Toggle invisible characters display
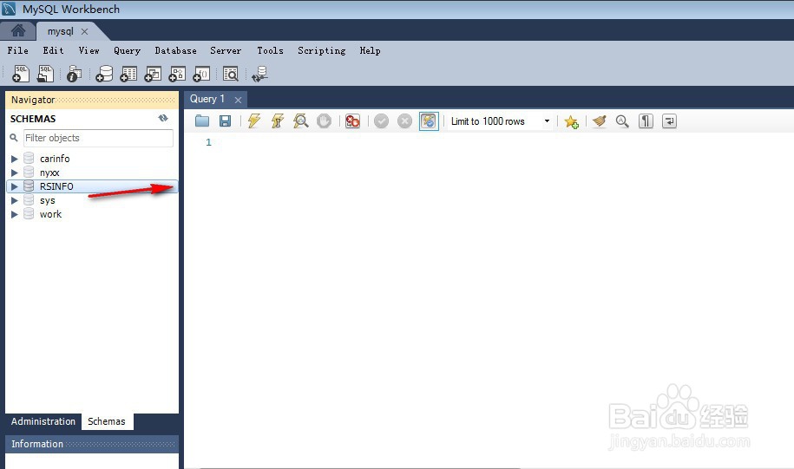Image resolution: width=794 pixels, height=469 pixels. coord(646,121)
